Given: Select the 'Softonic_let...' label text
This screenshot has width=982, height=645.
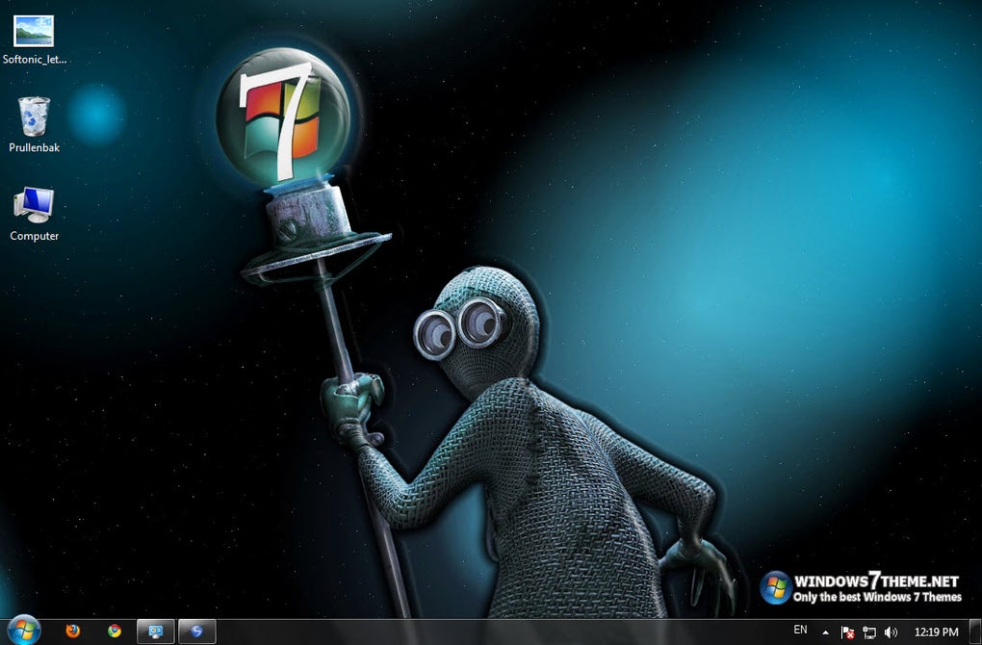Looking at the screenshot, I should pyautogui.click(x=35, y=60).
